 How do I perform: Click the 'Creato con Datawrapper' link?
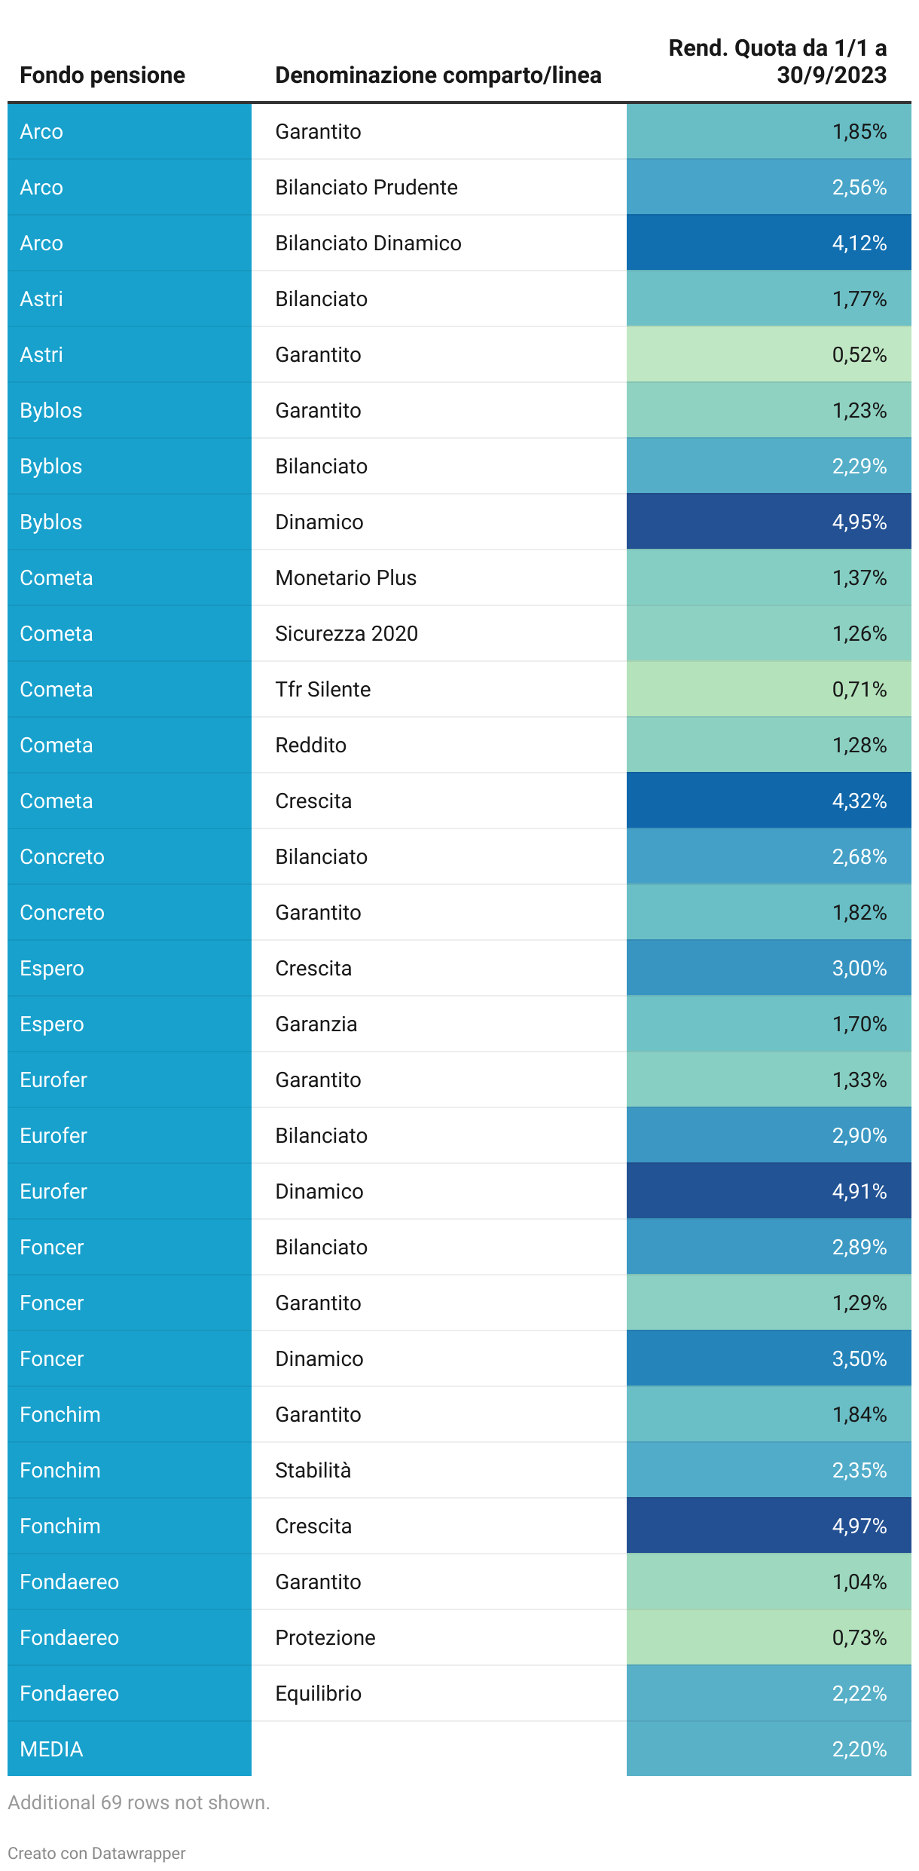click(x=96, y=1853)
